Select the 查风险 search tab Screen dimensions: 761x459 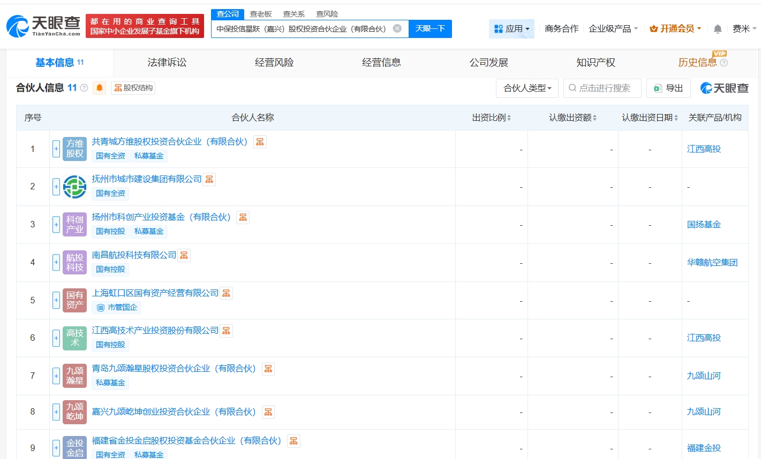327,14
